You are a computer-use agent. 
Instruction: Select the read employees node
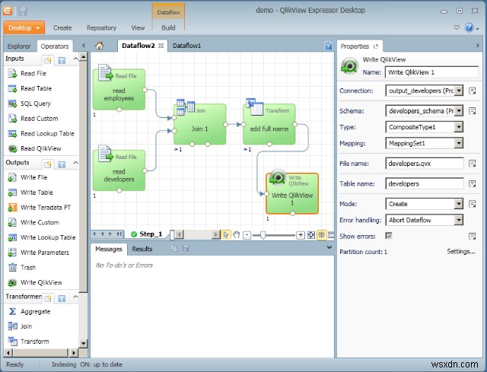point(119,90)
